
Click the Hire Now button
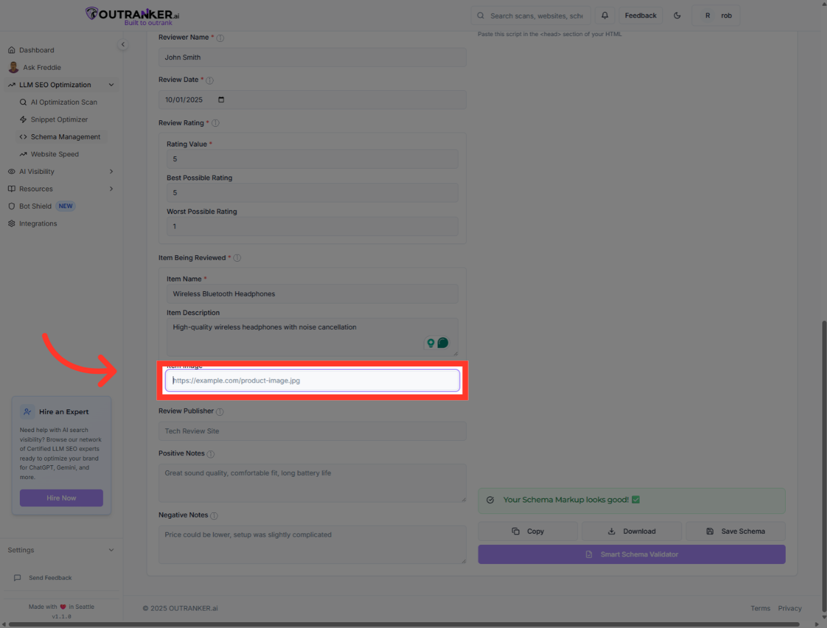(61, 498)
